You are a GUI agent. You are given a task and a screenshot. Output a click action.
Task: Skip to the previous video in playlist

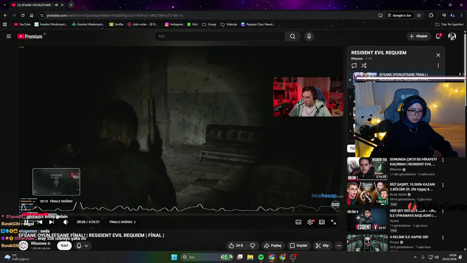(40, 222)
